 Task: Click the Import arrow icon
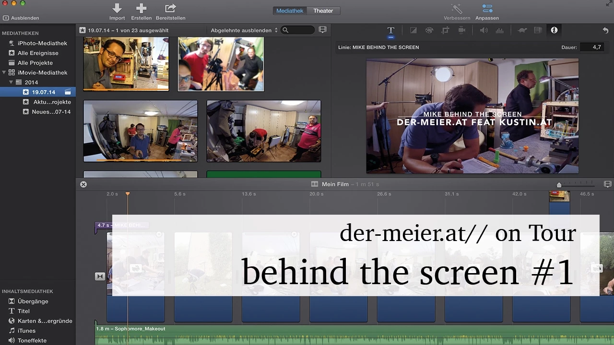point(117,8)
